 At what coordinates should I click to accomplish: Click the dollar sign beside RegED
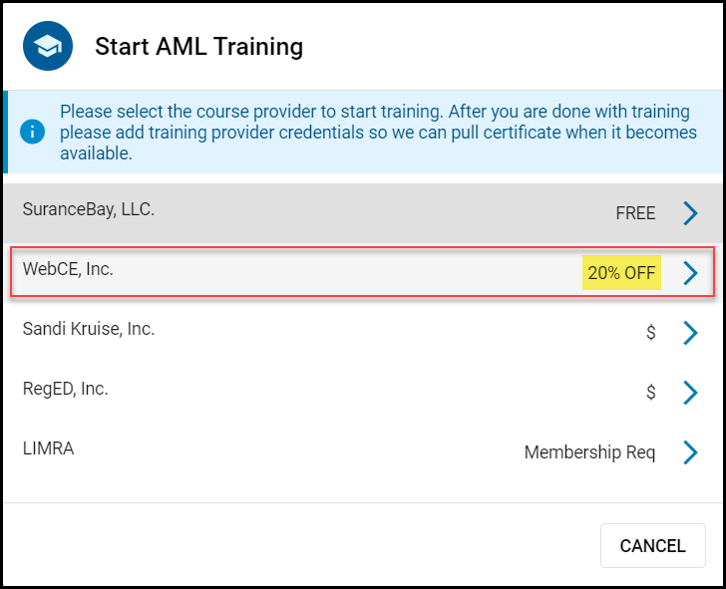[x=651, y=392]
